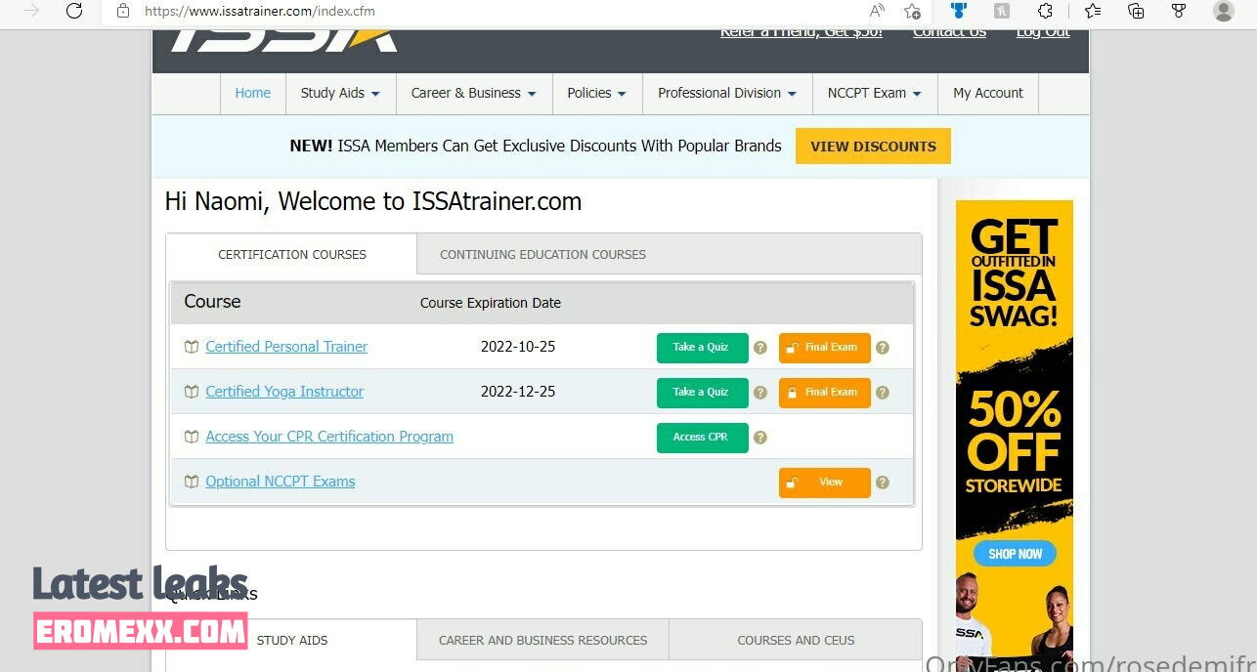Open My Account in navigation
This screenshot has height=672, width=1257.
pyautogui.click(x=988, y=93)
